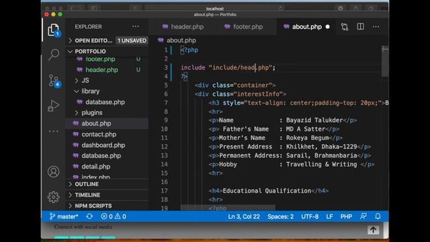Click the Open Changes compare icon
Viewport: 430px width, 242px height.
pyautogui.click(x=345, y=27)
